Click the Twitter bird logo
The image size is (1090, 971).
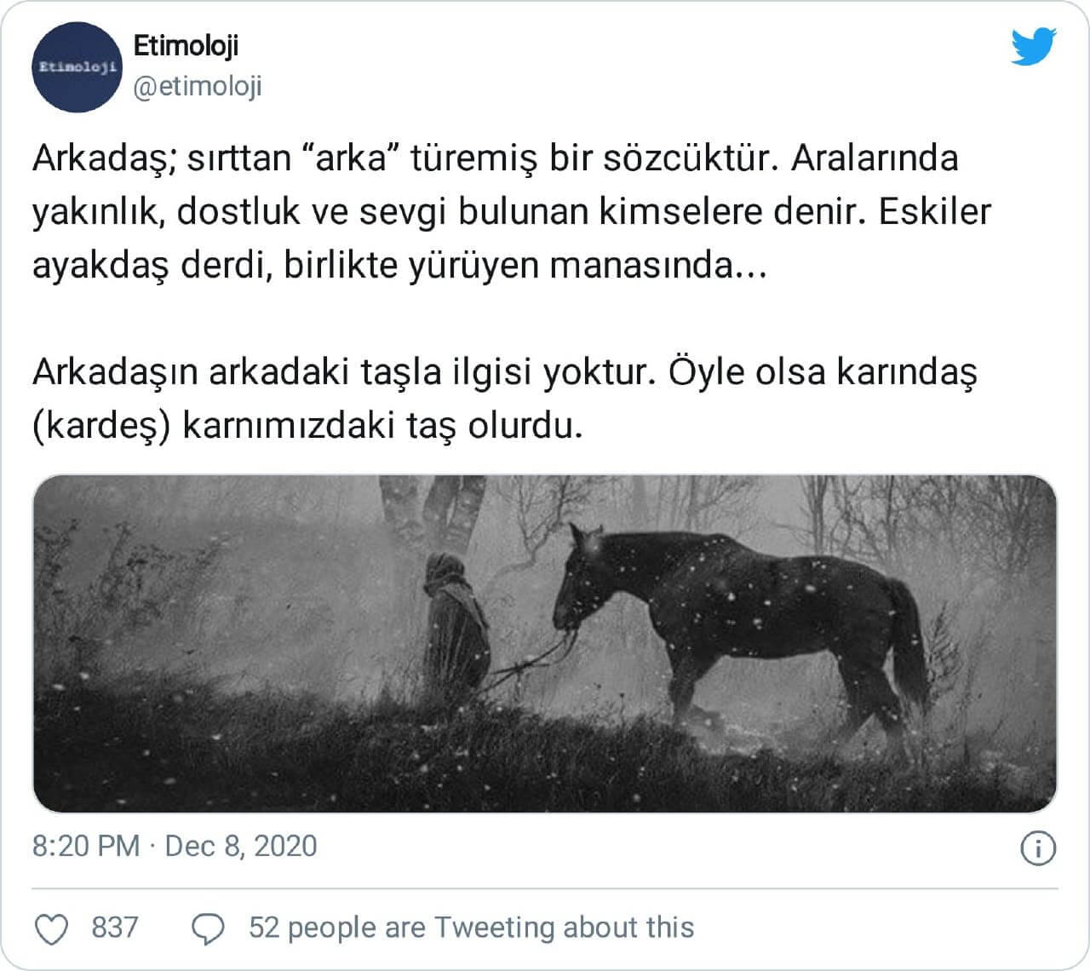pos(1034,47)
